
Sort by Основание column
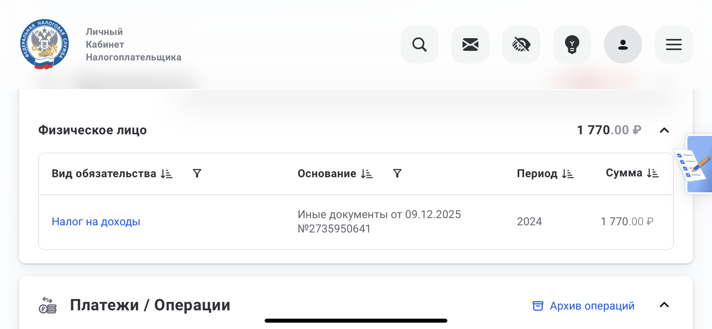[x=367, y=174]
